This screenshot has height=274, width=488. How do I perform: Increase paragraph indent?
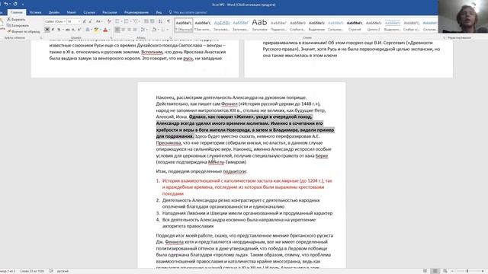pyautogui.click(x=152, y=21)
